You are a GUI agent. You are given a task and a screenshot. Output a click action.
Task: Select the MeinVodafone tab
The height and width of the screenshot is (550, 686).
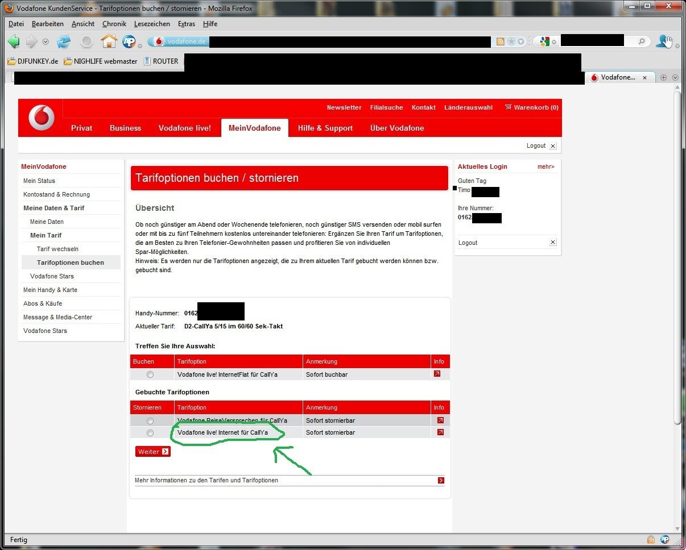point(255,128)
